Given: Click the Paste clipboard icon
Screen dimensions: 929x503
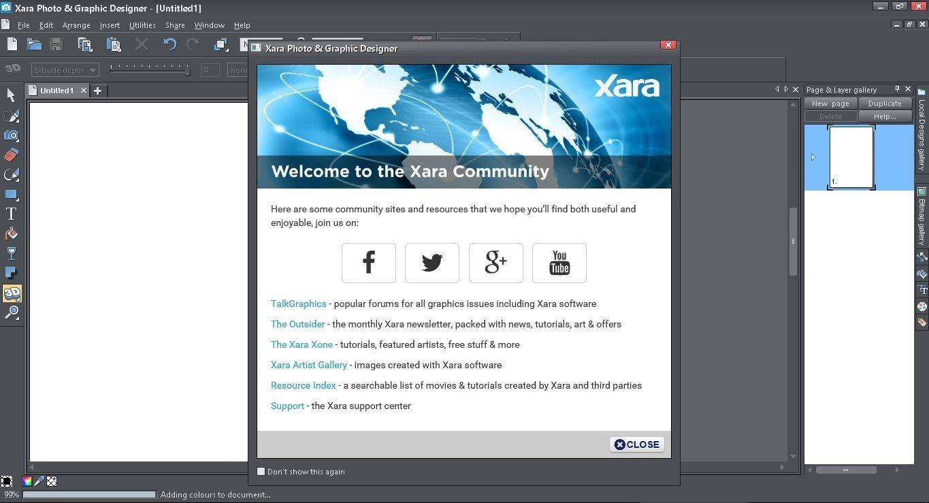Looking at the screenshot, I should click(x=114, y=44).
